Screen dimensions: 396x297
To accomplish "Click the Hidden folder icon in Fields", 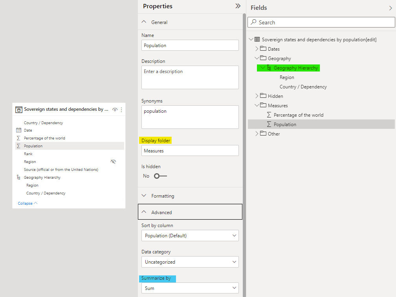I will (263, 96).
